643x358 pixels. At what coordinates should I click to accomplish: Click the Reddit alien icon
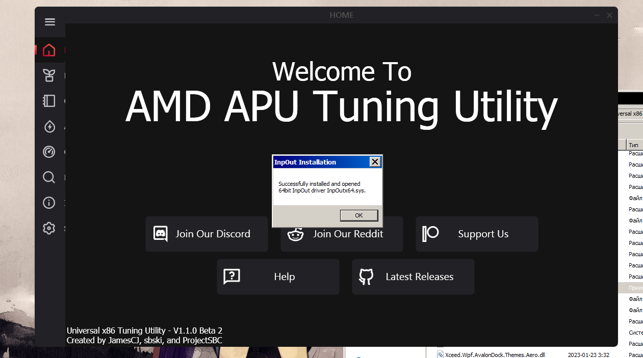coord(295,235)
